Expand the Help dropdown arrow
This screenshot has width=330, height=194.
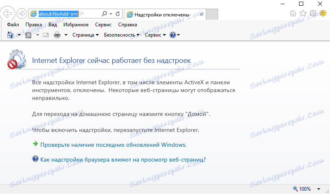pyautogui.click(x=178, y=35)
